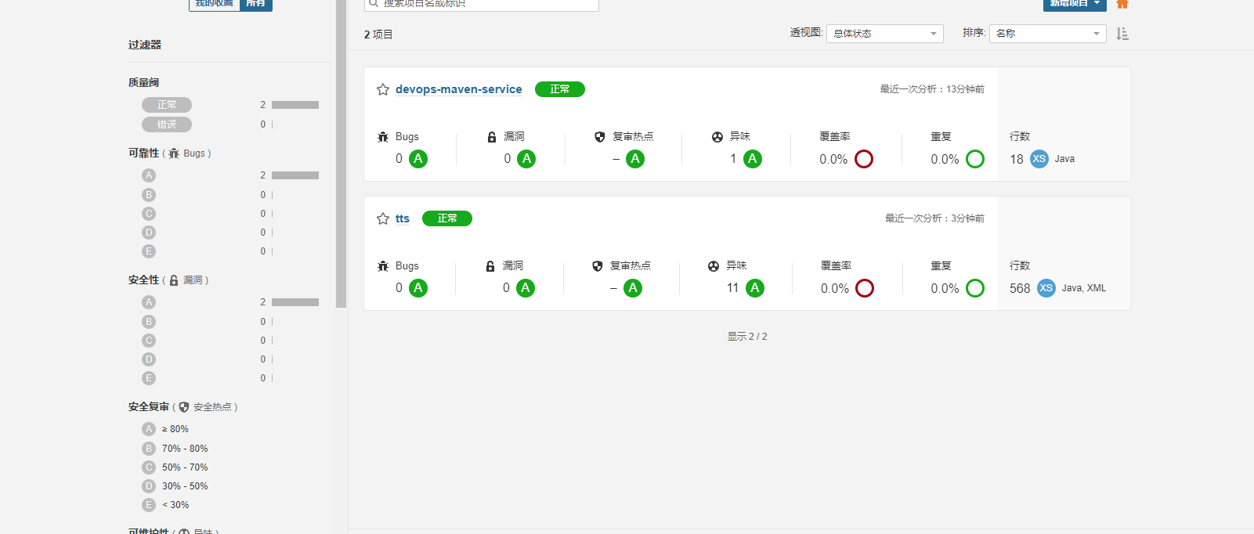Click bug icon in devops-maven-service card
This screenshot has height=534, width=1254.
pyautogui.click(x=383, y=137)
